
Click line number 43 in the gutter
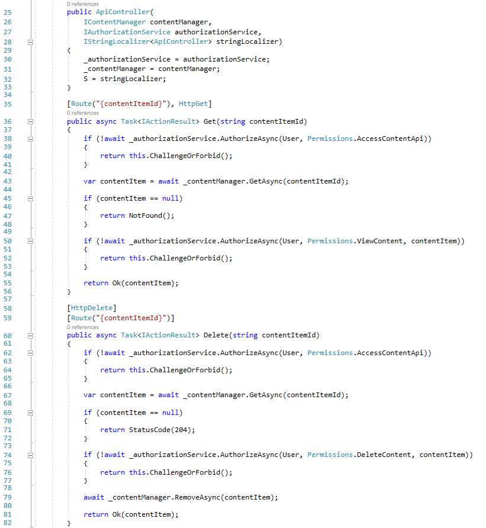pyautogui.click(x=8, y=181)
